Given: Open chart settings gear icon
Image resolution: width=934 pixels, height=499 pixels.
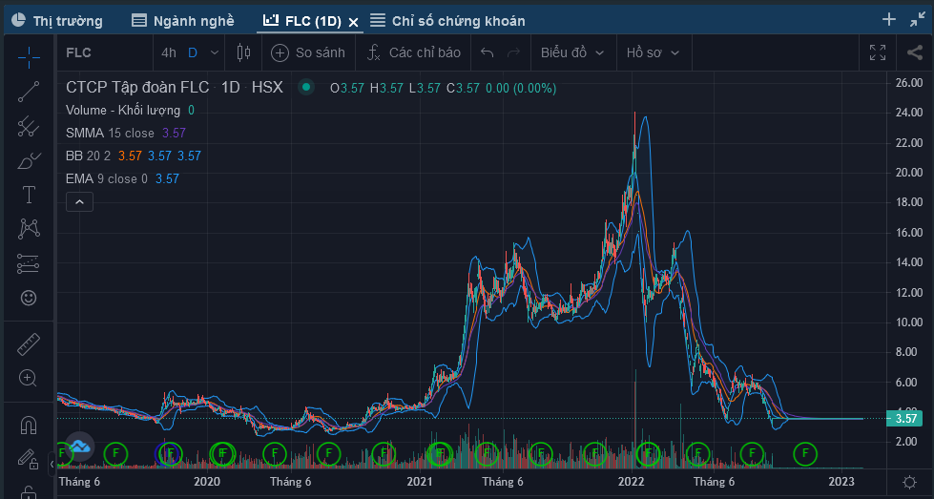Looking at the screenshot, I should click(x=909, y=482).
